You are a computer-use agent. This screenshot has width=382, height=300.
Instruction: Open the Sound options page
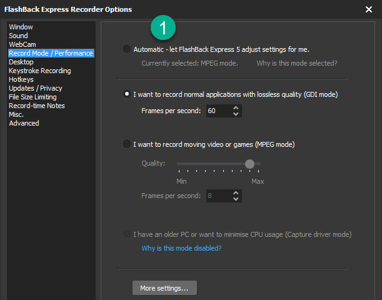(19, 36)
